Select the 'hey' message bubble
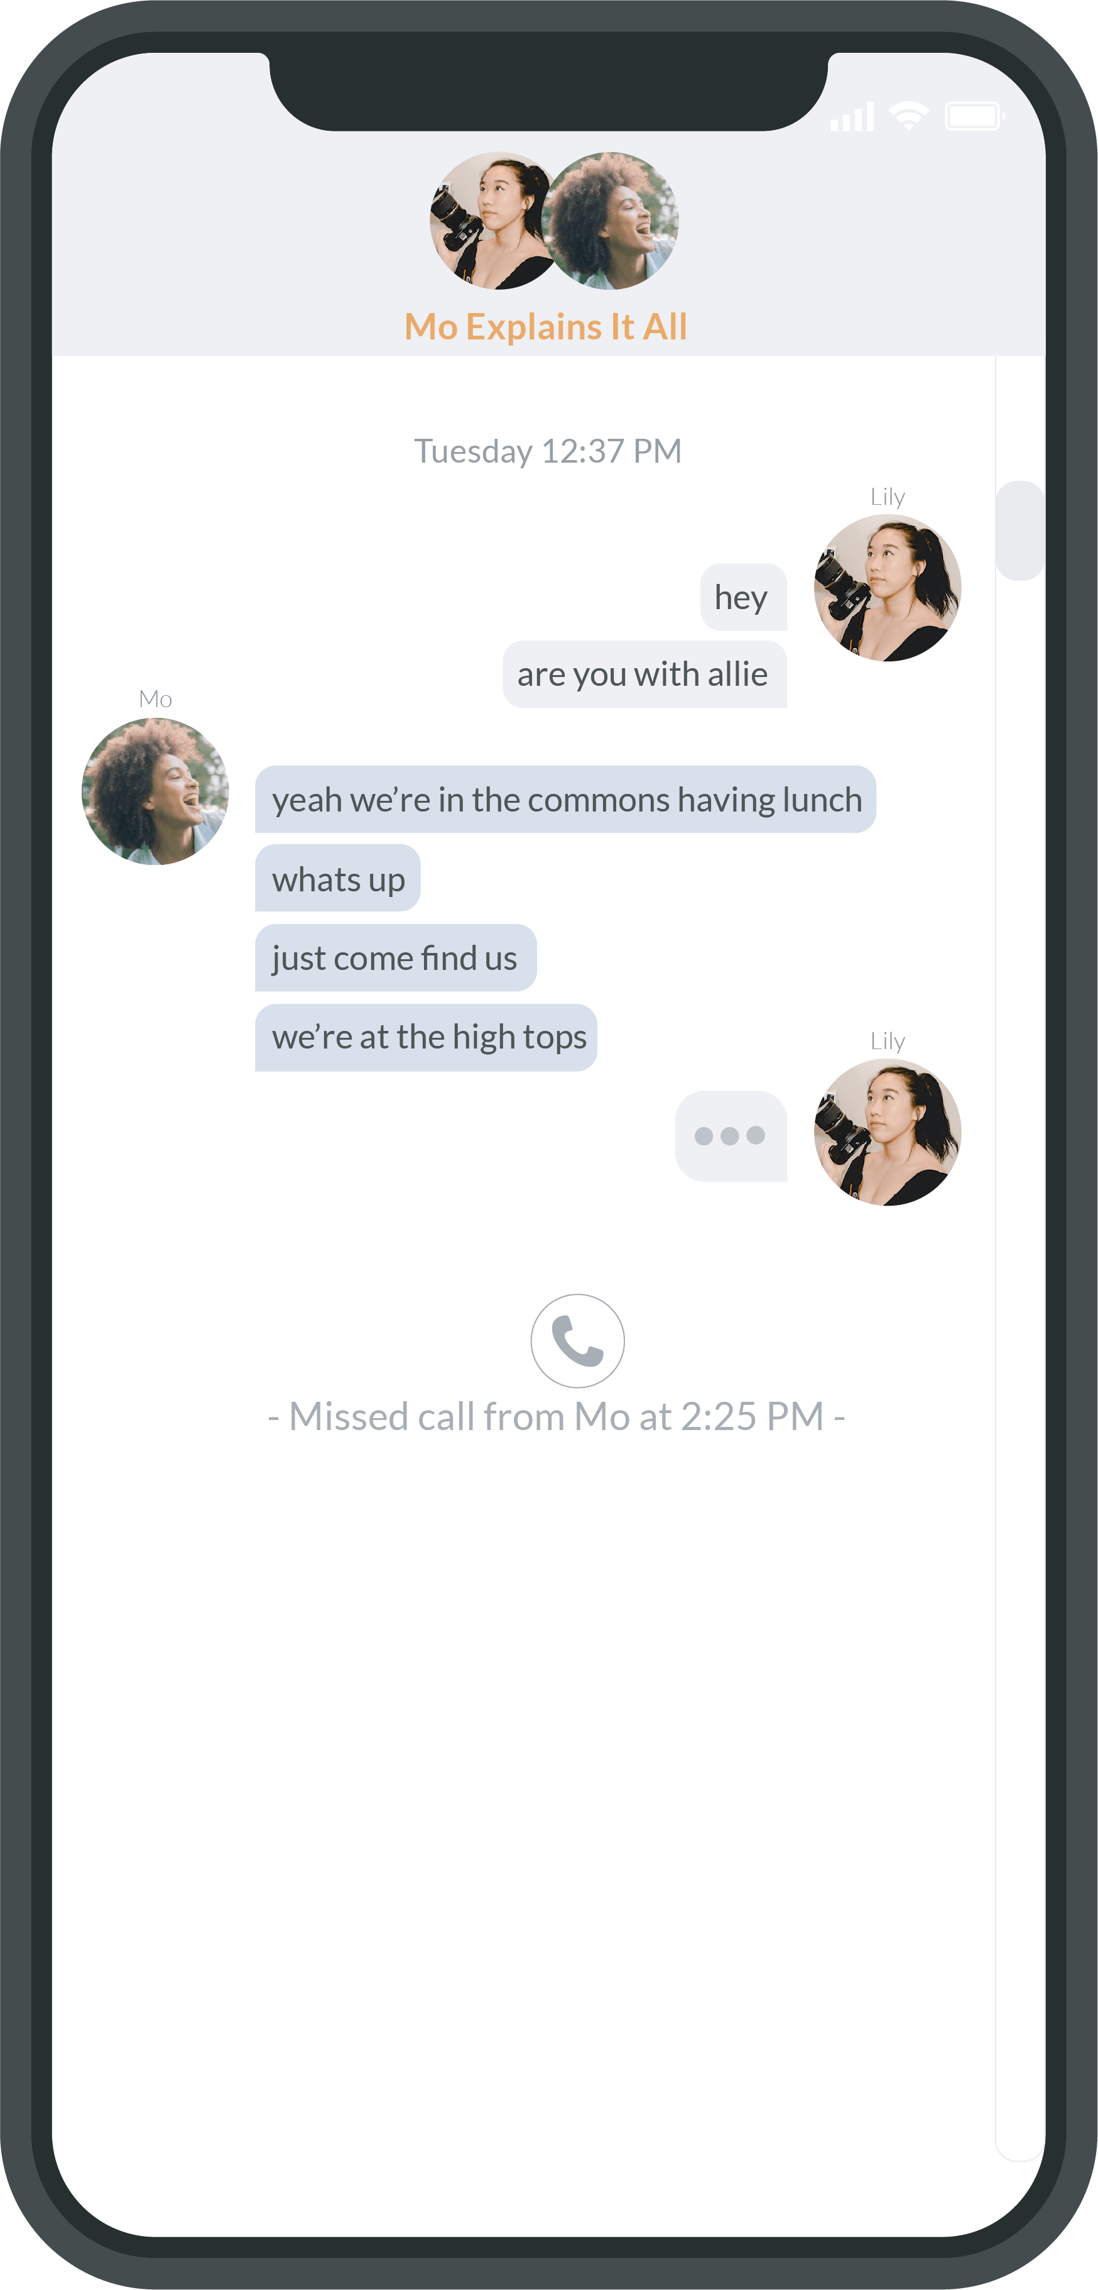1098x2290 pixels. coord(742,597)
